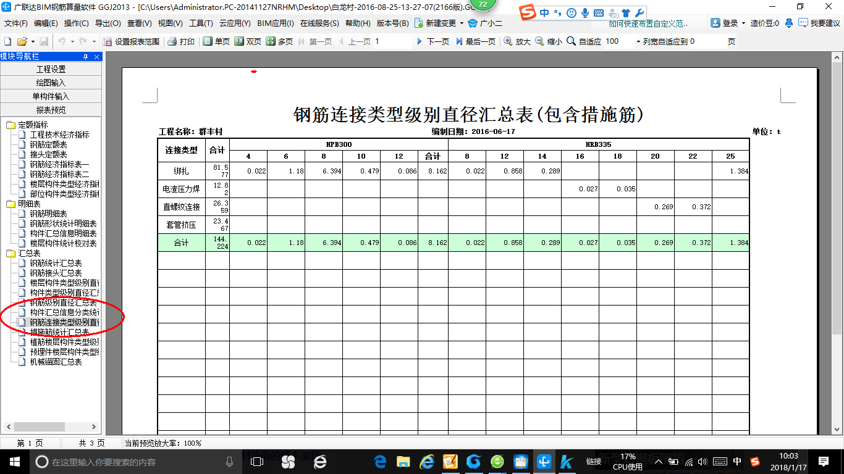Select the 措施筋统计汇总表 report

pos(59,333)
